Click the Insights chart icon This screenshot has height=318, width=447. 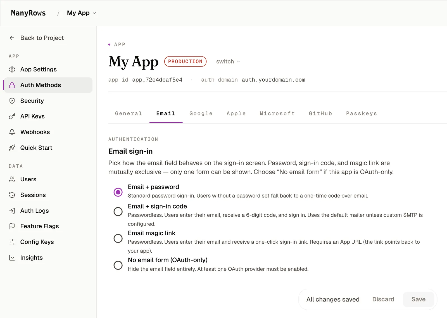[12, 258]
